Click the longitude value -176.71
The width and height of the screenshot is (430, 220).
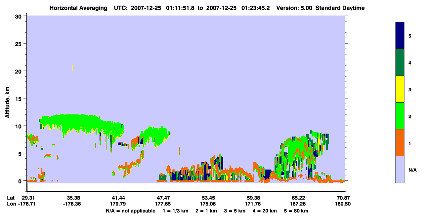(27, 204)
